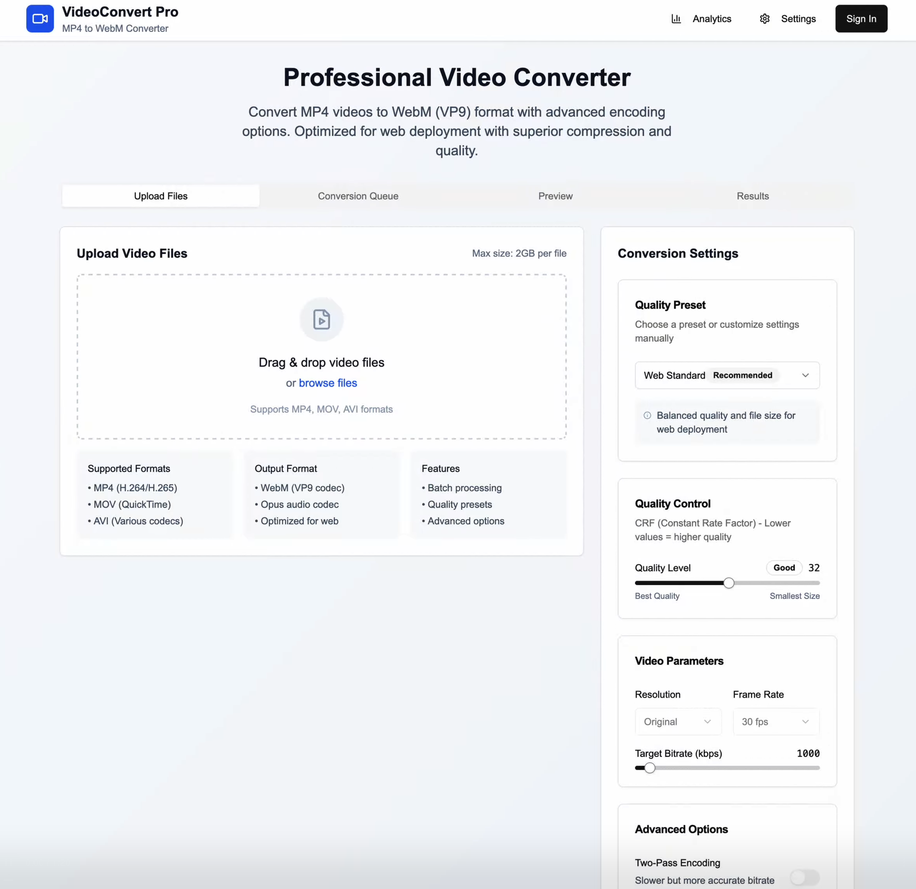Switch to the Conversion Queue tab

click(x=358, y=196)
